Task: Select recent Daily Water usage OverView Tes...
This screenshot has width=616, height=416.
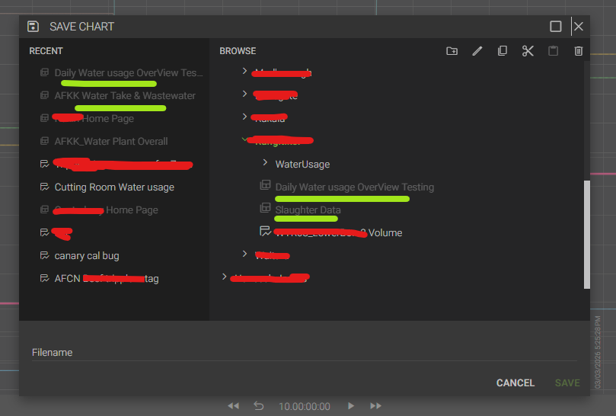Action: (129, 72)
